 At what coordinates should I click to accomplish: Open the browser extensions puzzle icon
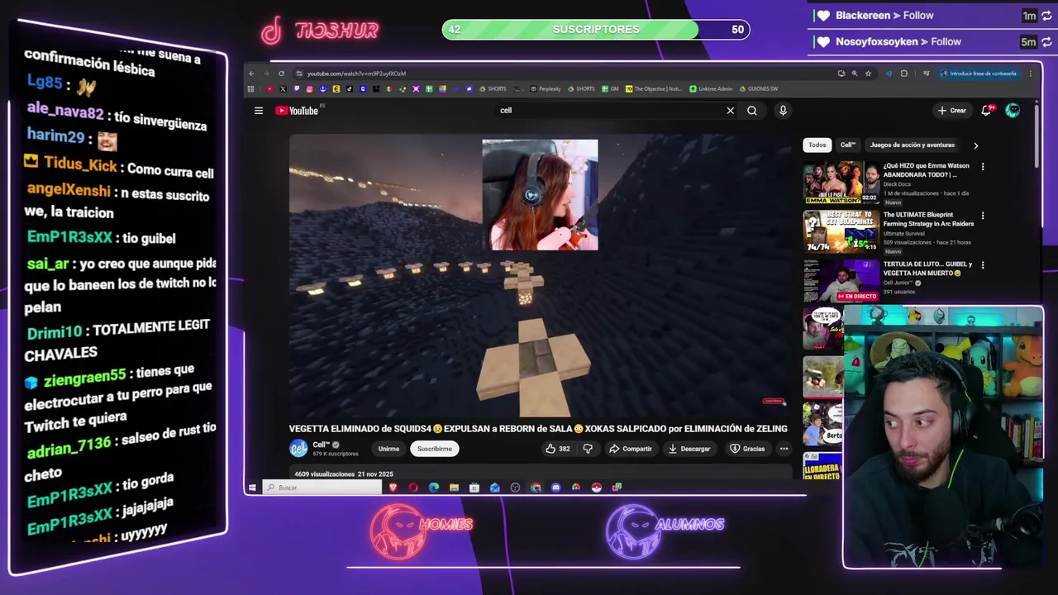[x=903, y=74]
